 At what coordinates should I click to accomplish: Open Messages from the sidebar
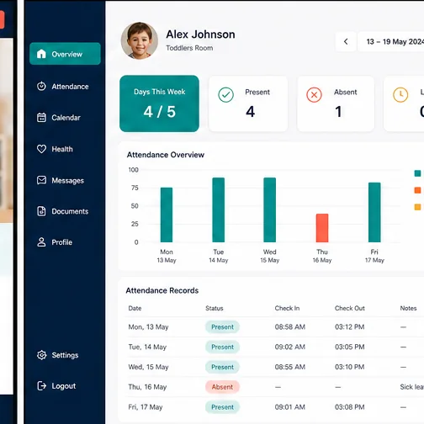pyautogui.click(x=61, y=180)
